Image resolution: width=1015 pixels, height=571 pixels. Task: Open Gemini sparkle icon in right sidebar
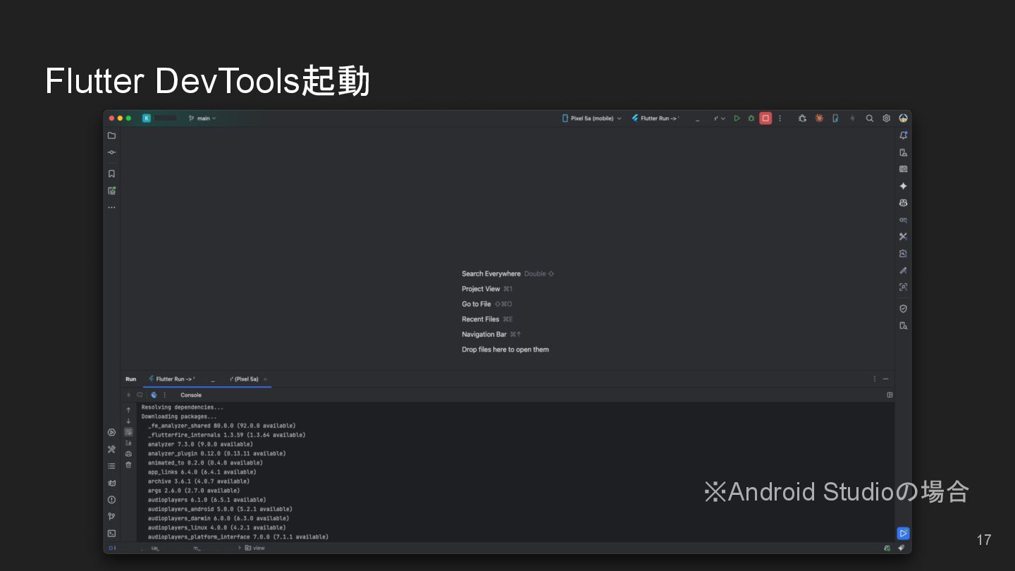pyautogui.click(x=904, y=186)
